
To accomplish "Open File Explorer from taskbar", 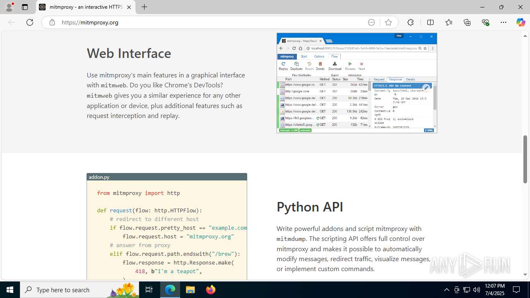I will (190, 290).
